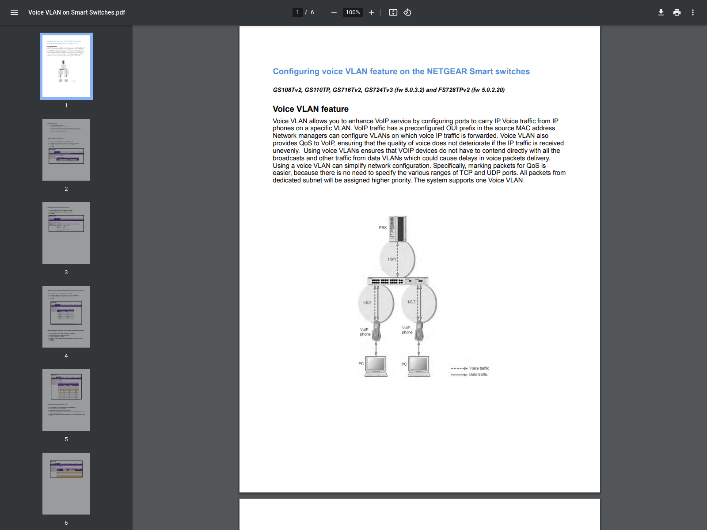This screenshot has width=707, height=530.
Task: Edit the 100% zoom level field
Action: tap(353, 12)
